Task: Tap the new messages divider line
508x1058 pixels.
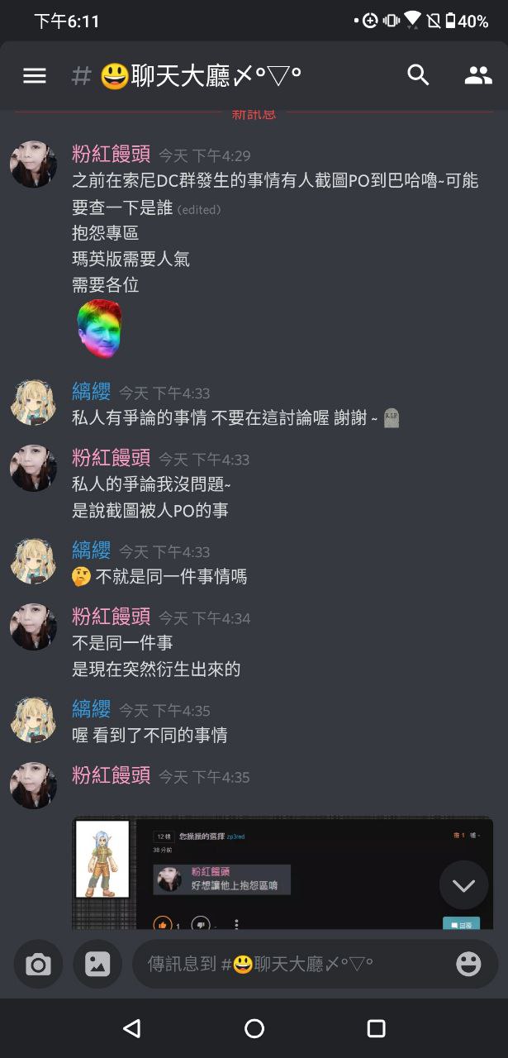Action: (x=254, y=113)
